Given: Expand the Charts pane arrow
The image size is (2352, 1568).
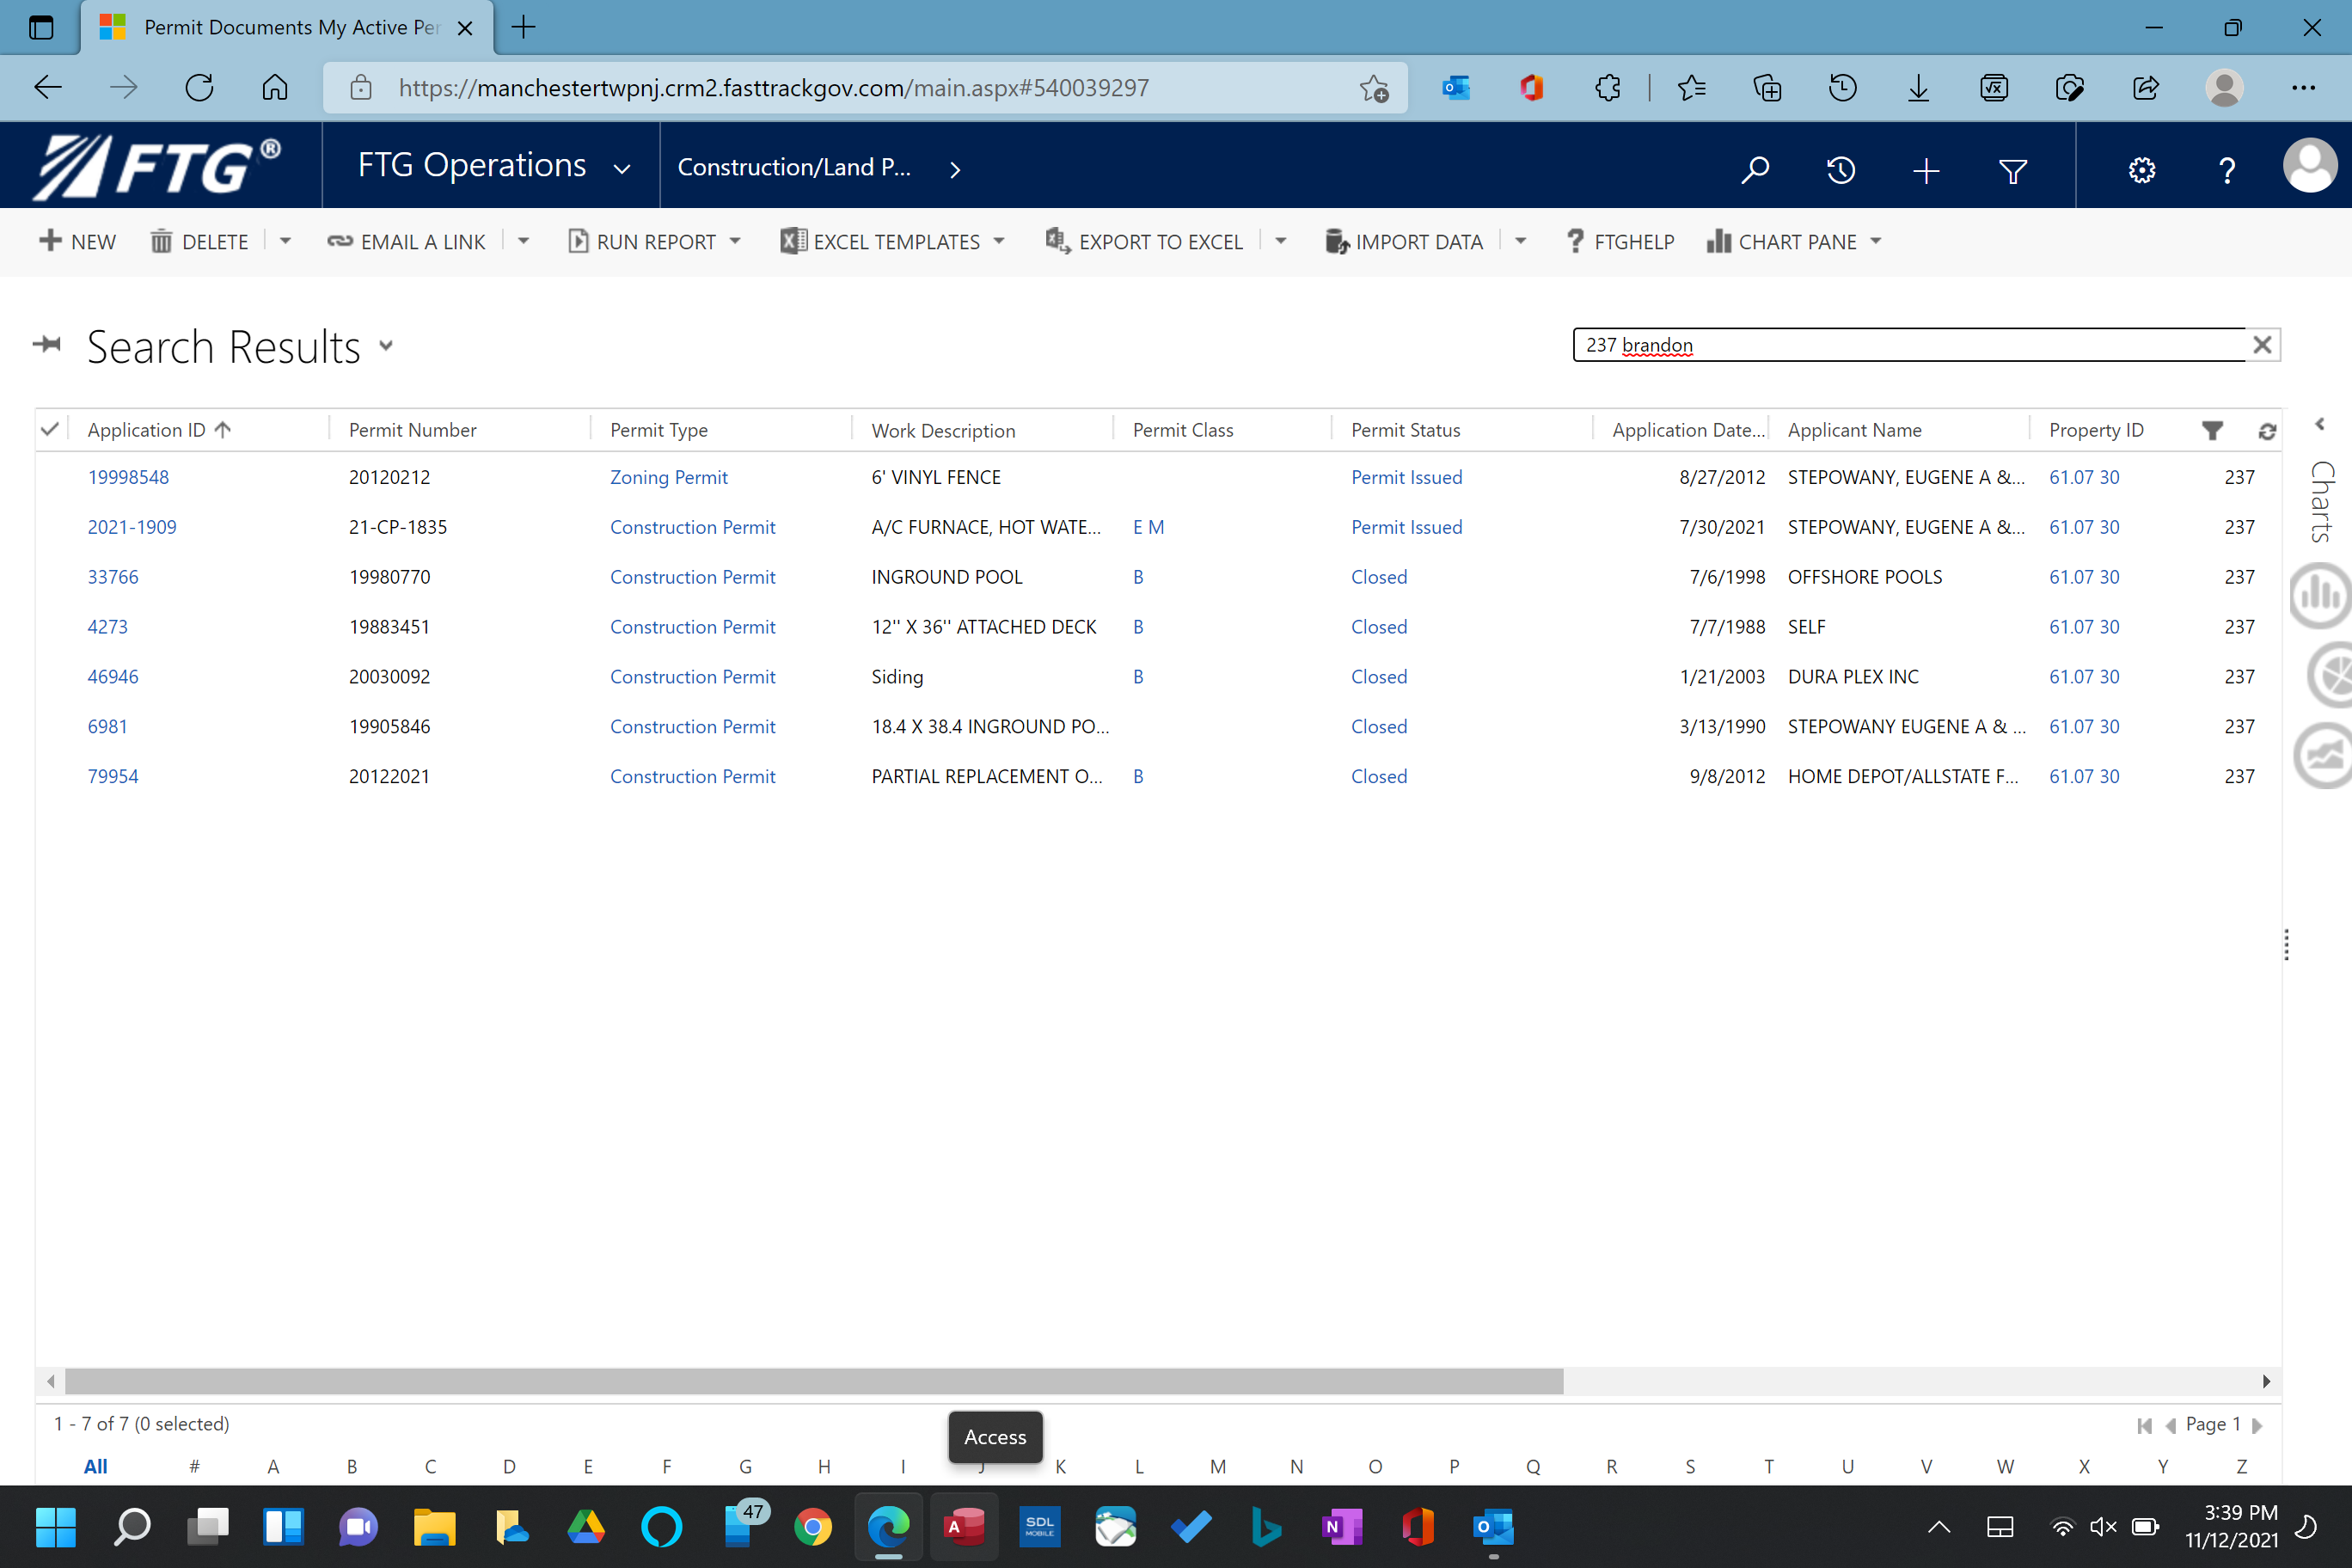Looking at the screenshot, I should (x=2319, y=424).
